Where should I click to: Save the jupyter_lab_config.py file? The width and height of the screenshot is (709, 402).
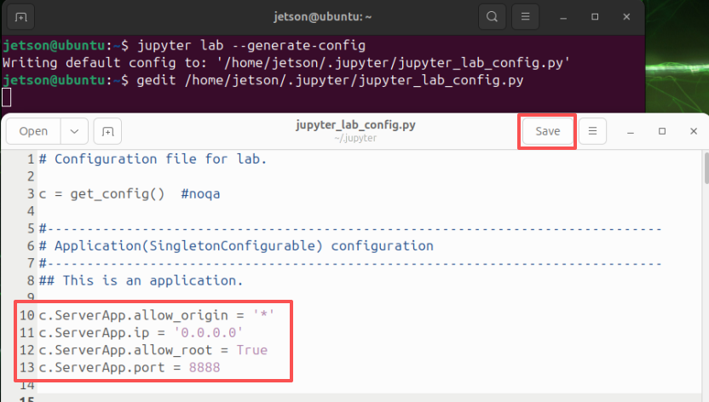548,131
